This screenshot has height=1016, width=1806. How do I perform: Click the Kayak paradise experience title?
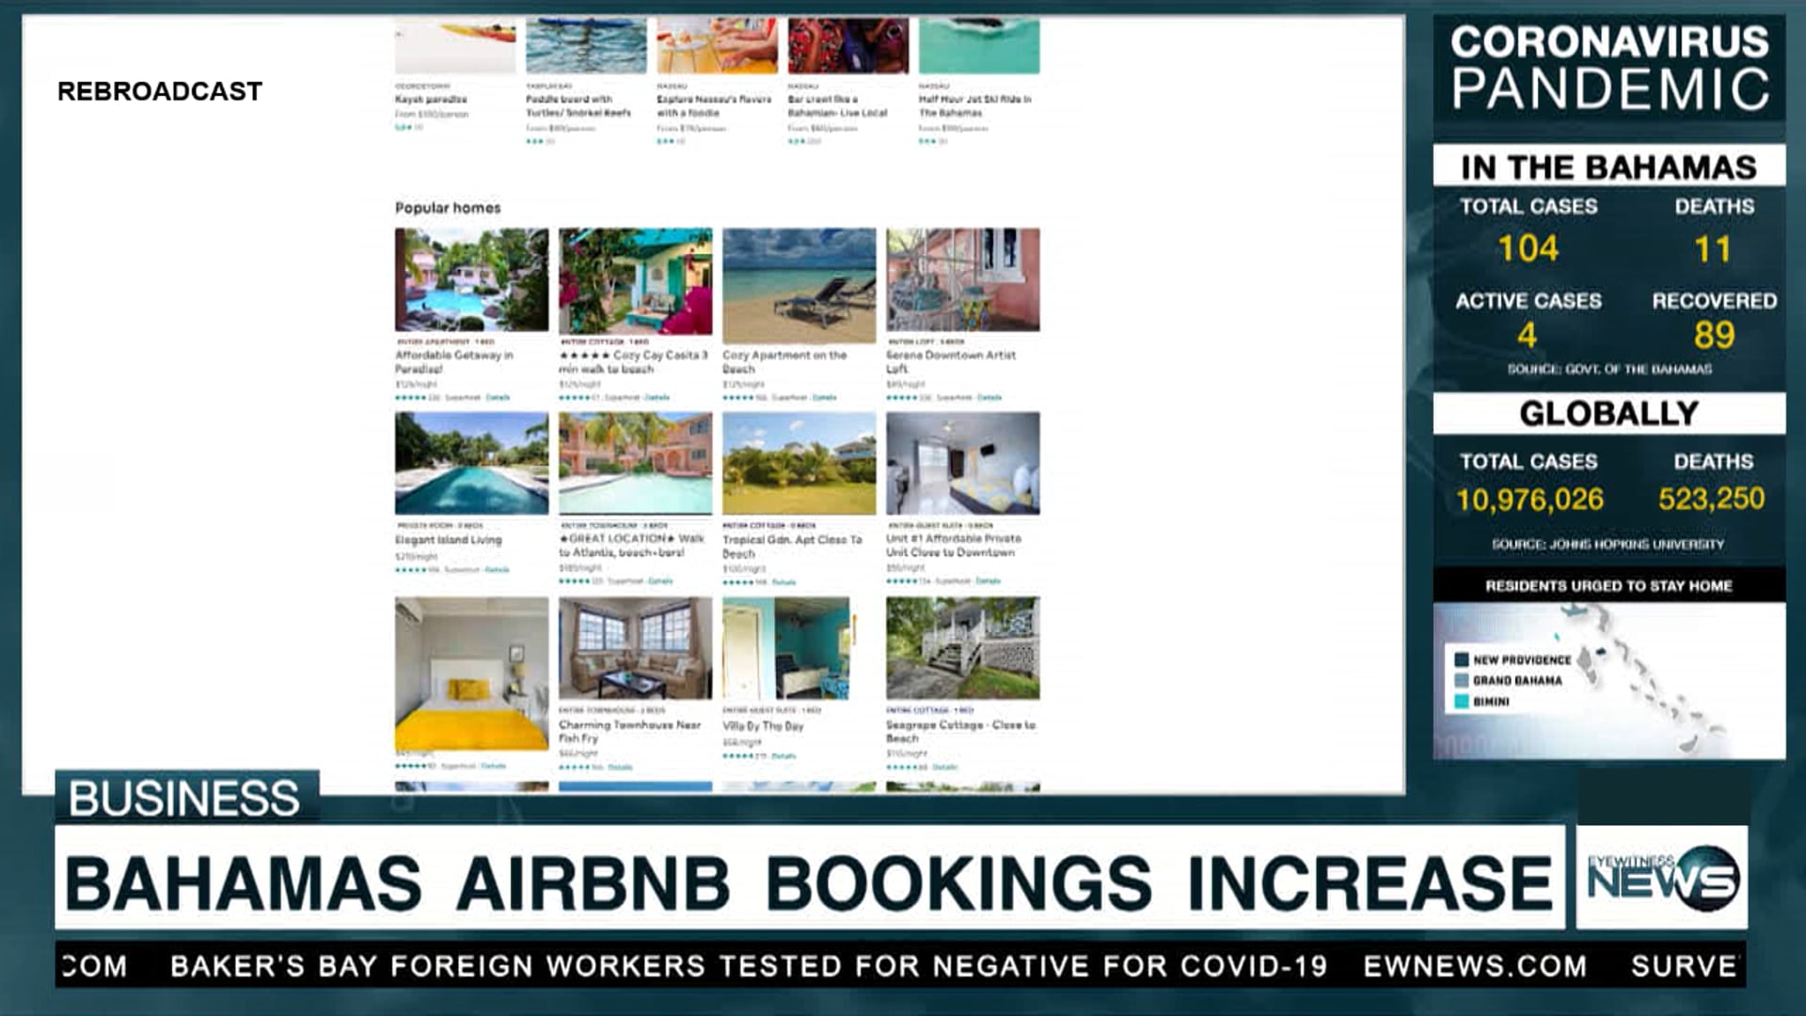pyautogui.click(x=431, y=99)
